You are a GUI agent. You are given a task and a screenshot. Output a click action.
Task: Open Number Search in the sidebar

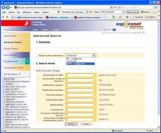point(11,49)
